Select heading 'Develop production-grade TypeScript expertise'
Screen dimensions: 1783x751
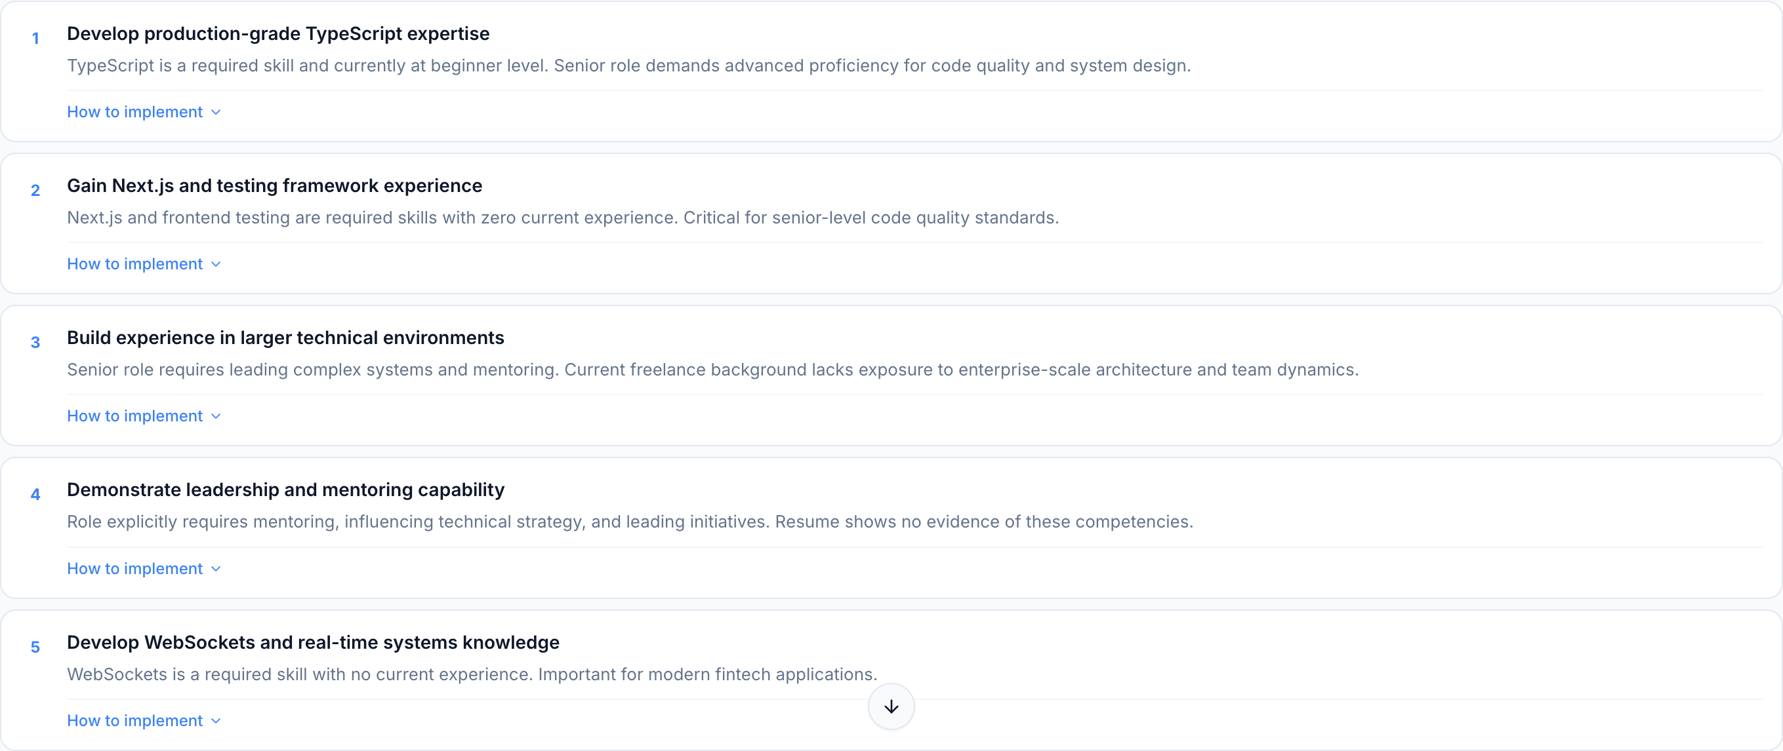[278, 33]
